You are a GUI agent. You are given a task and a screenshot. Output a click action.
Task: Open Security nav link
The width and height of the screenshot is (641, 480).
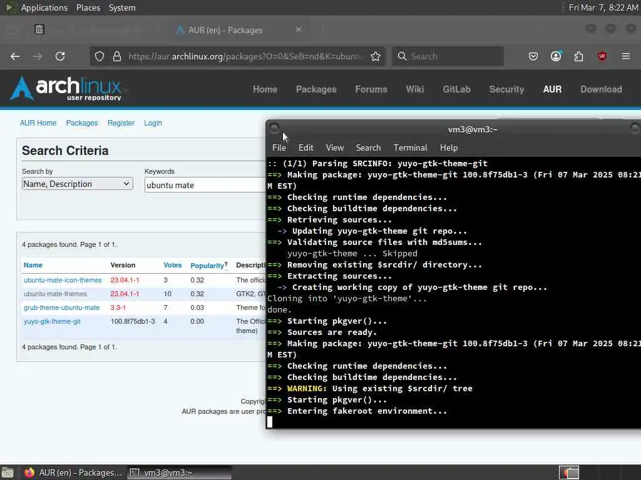[506, 89]
